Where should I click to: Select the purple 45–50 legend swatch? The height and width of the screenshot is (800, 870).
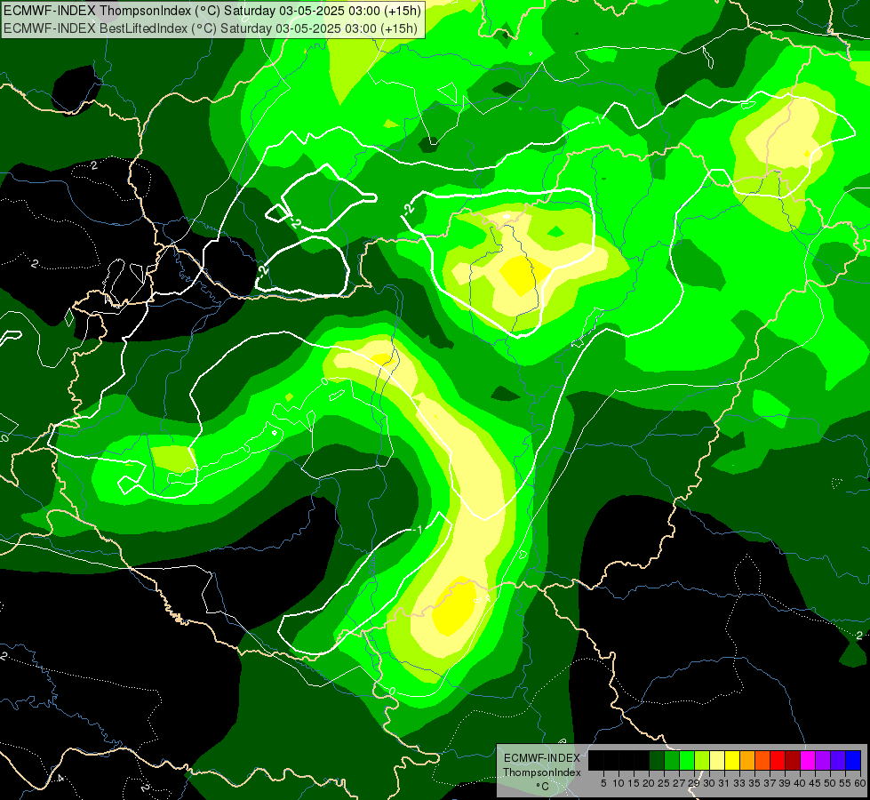[x=823, y=760]
